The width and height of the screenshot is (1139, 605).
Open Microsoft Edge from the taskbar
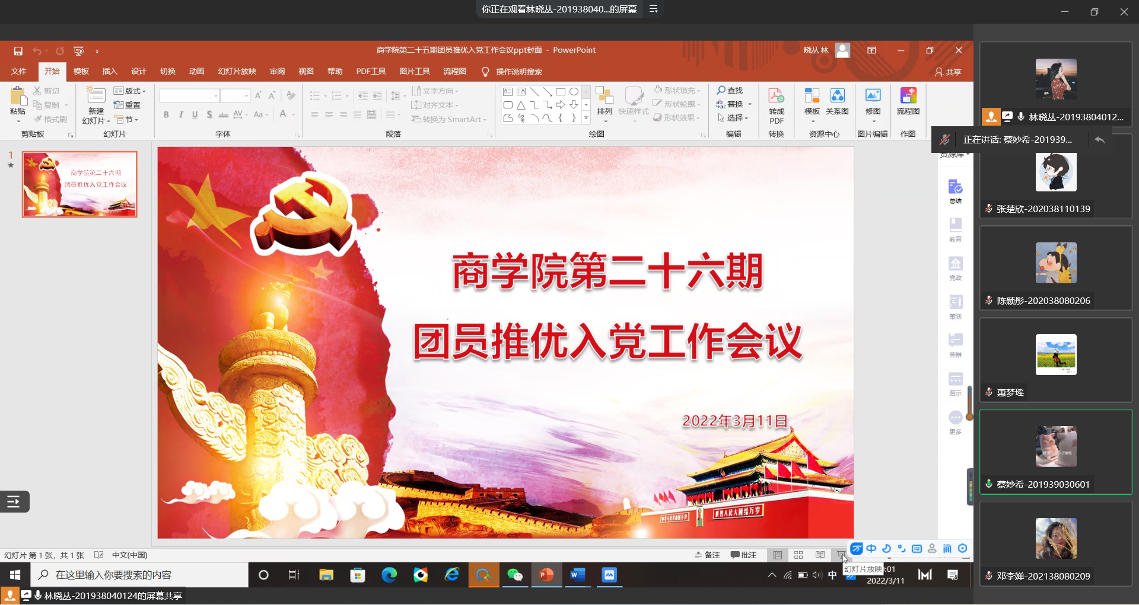click(x=389, y=575)
